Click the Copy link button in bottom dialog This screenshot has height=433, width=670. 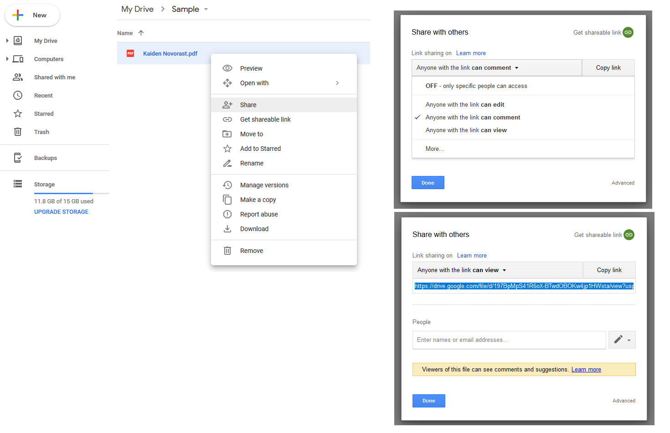point(609,270)
